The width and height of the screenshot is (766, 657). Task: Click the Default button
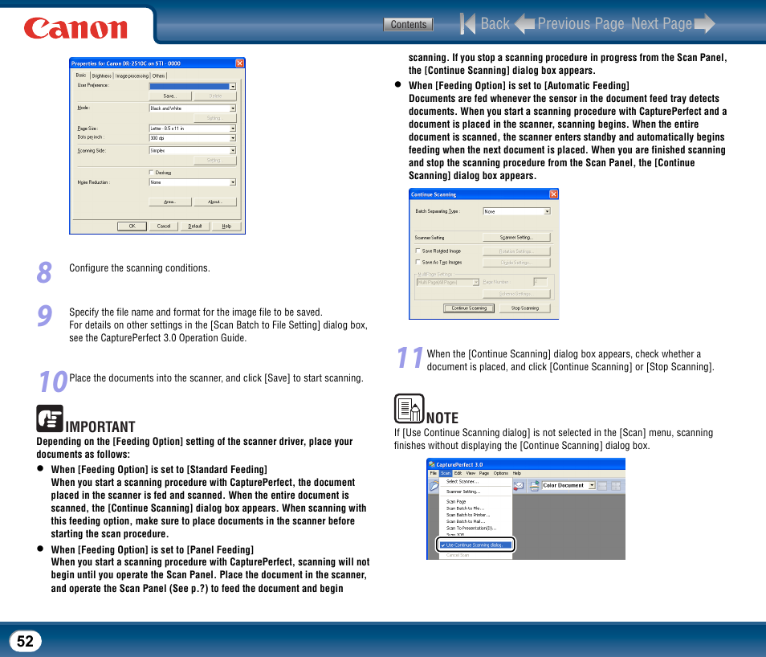coord(195,226)
